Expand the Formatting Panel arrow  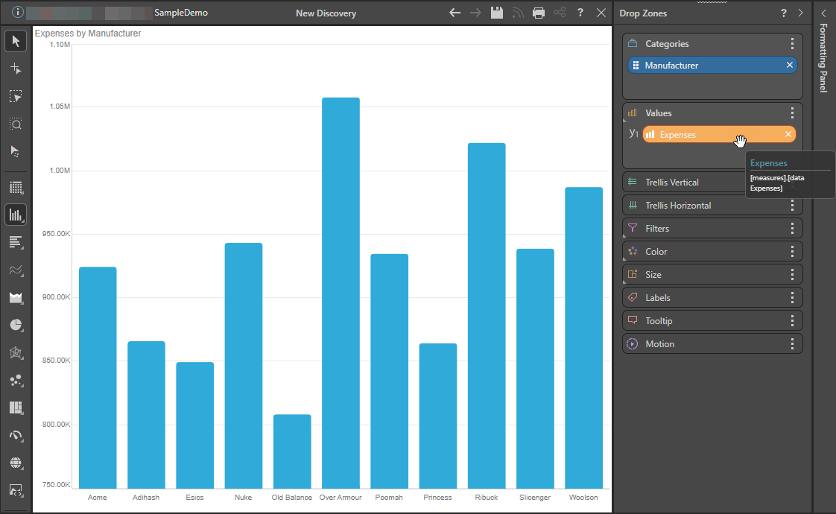[x=823, y=13]
